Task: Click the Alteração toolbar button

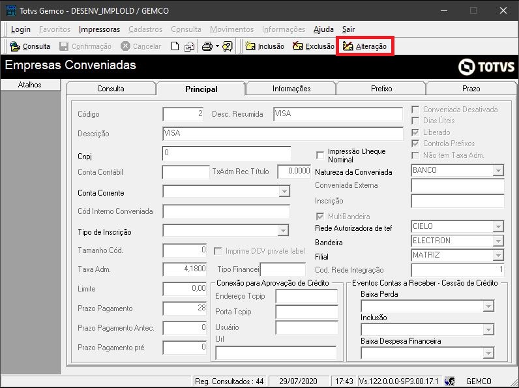Action: 364,46
